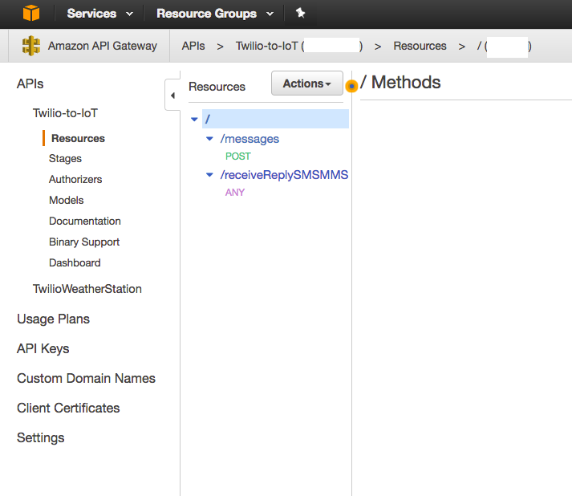Screen dimensions: 572x496
Task: Open the Resource Groups dropdown
Action: [215, 14]
